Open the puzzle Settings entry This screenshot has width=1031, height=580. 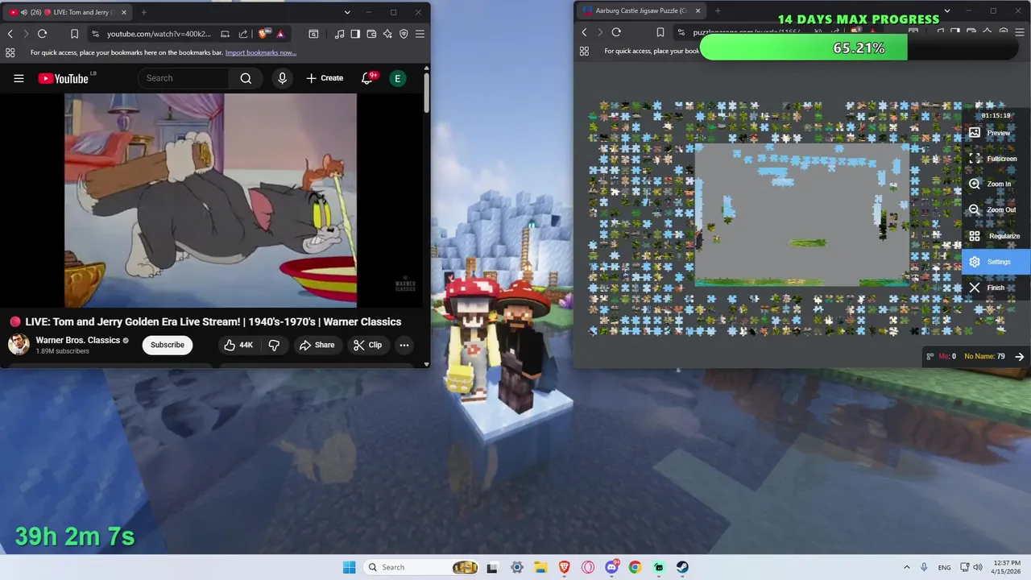pos(996,262)
